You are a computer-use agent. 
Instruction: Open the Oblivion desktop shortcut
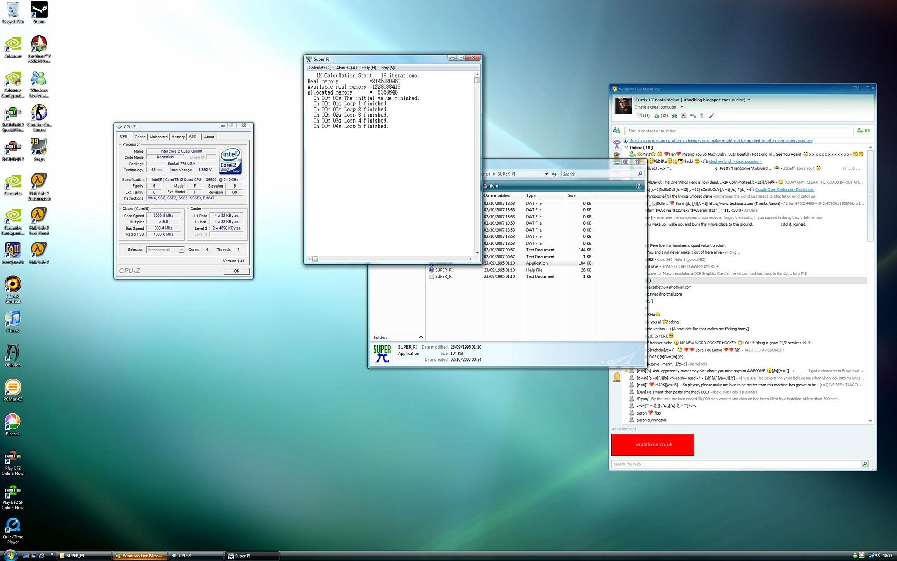pyautogui.click(x=12, y=356)
